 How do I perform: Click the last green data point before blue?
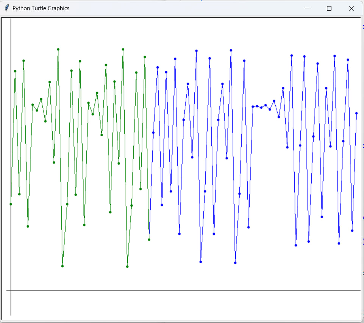[149, 239]
